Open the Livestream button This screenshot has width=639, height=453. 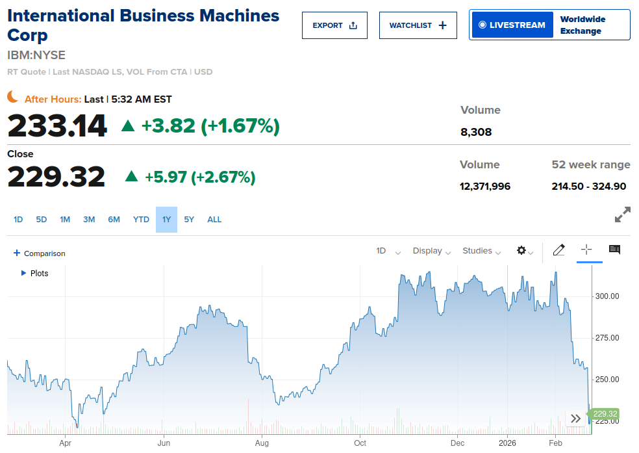[x=512, y=25]
